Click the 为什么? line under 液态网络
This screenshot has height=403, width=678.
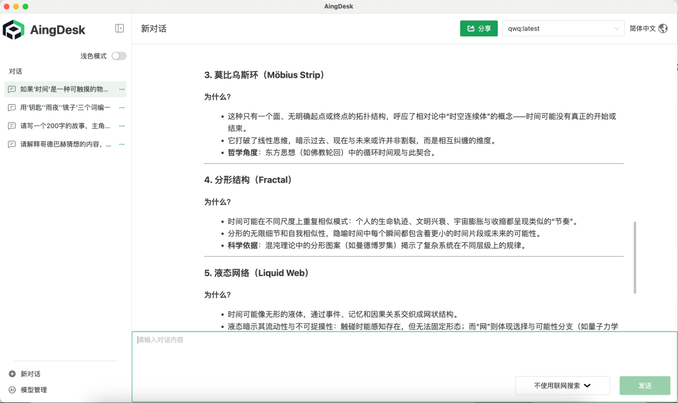(x=217, y=295)
